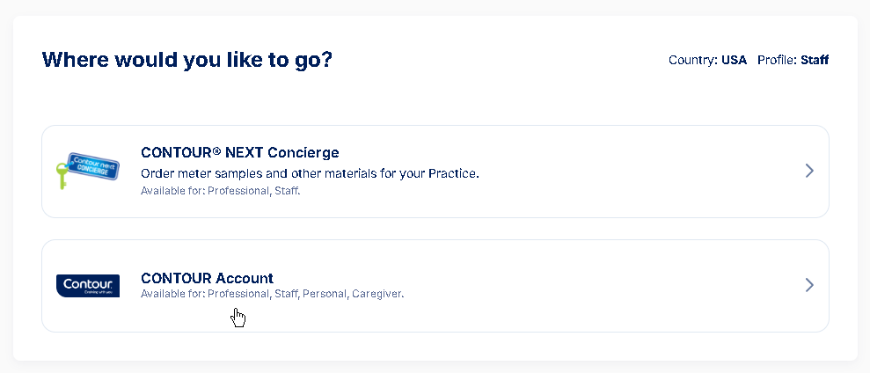Choose the CONTOUR NEXT Concierge card
The image size is (870, 373).
[435, 172]
